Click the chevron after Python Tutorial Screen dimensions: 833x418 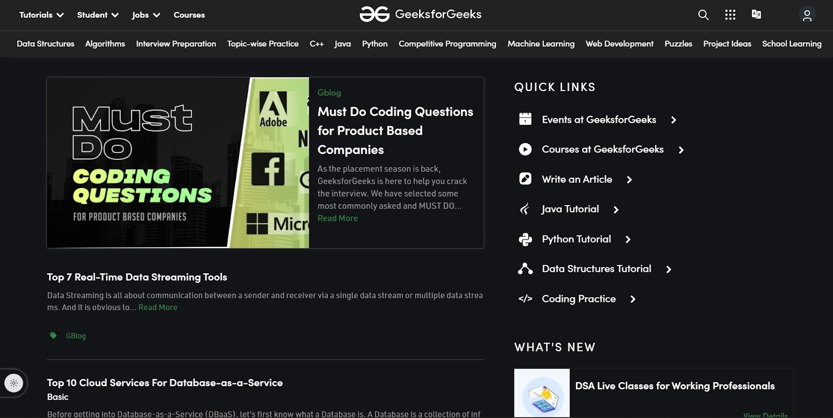628,239
